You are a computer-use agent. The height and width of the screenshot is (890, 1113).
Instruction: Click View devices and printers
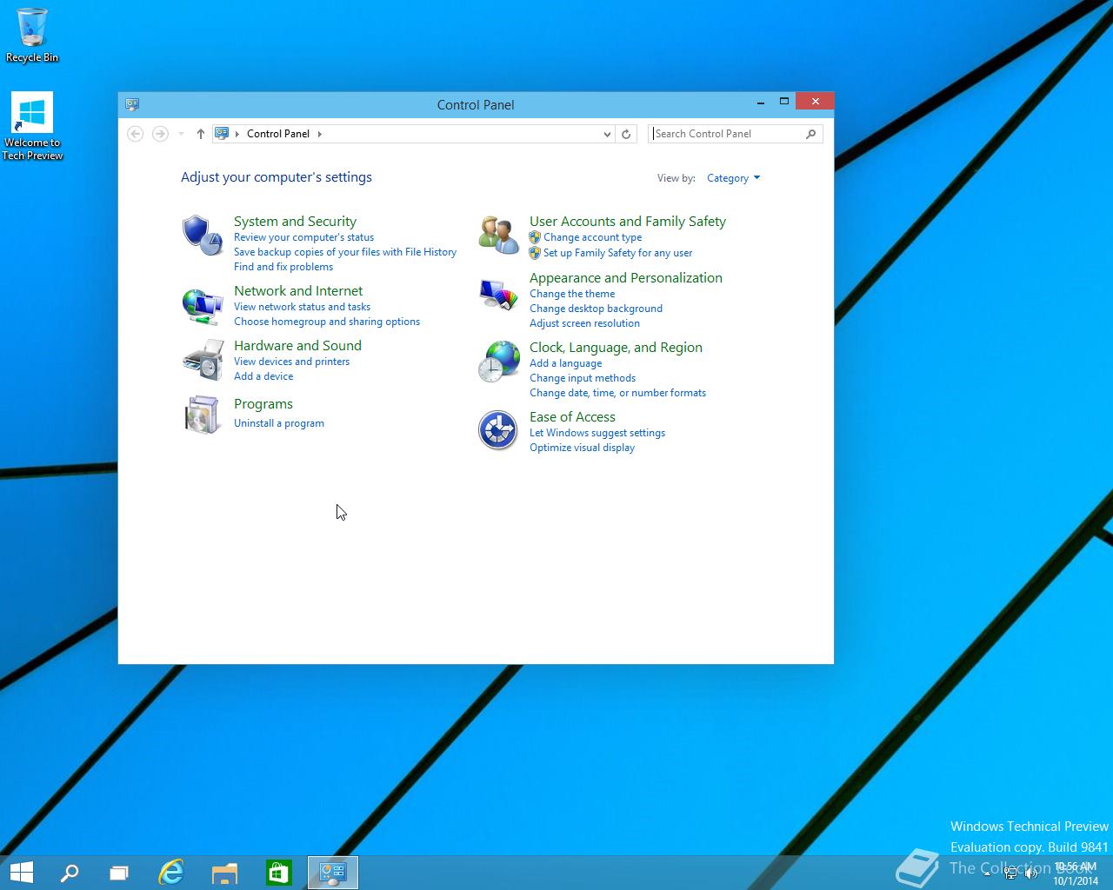click(x=291, y=362)
